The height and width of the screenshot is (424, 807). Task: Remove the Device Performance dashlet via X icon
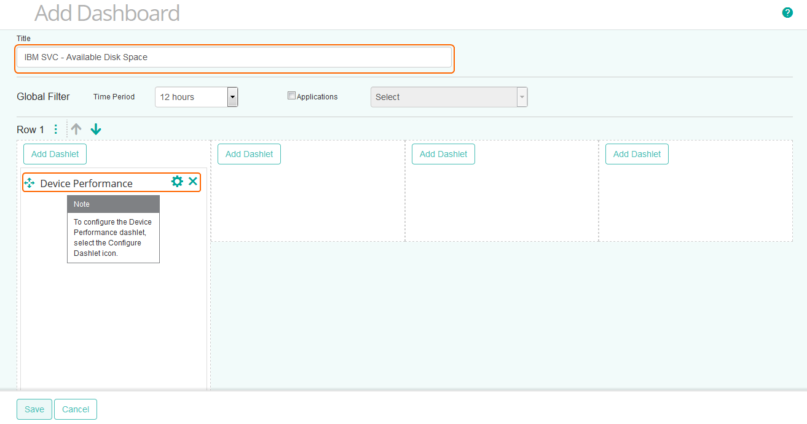pyautogui.click(x=193, y=182)
